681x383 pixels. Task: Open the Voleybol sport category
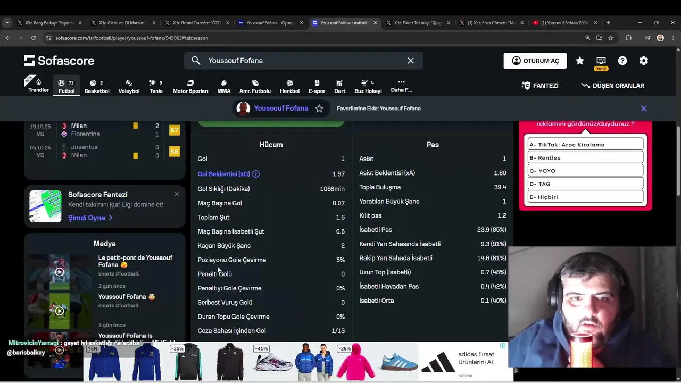coord(129,86)
